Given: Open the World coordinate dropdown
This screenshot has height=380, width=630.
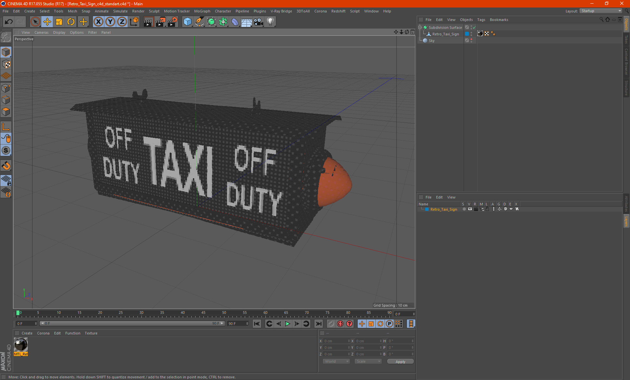Looking at the screenshot, I should click(x=337, y=361).
